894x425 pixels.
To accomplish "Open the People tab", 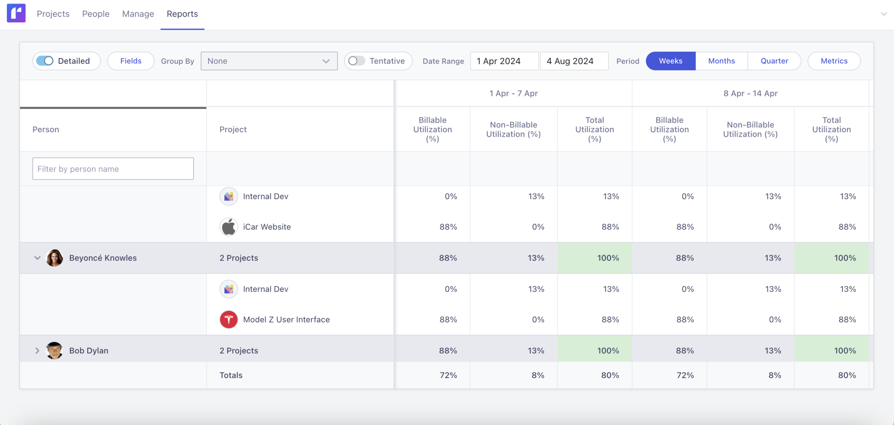I will point(96,14).
